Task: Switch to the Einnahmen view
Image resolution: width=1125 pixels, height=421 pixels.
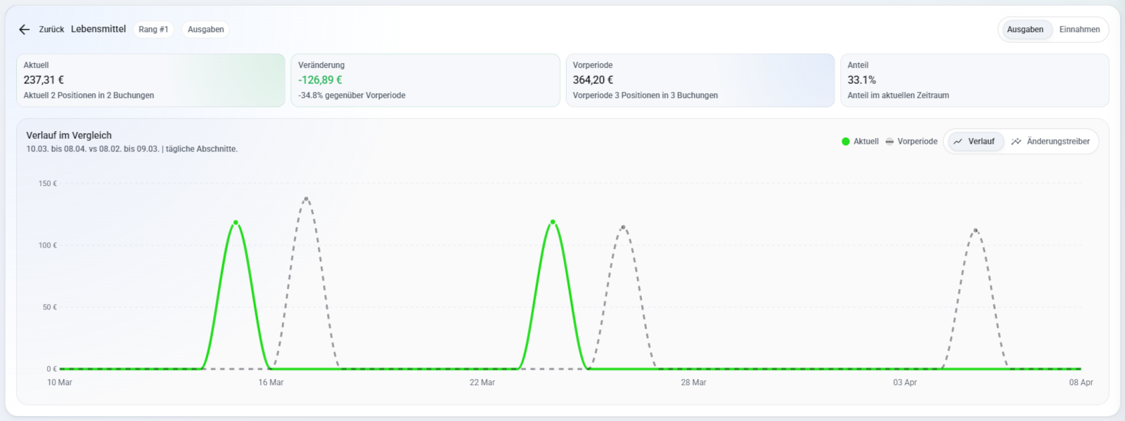Action: click(x=1079, y=29)
